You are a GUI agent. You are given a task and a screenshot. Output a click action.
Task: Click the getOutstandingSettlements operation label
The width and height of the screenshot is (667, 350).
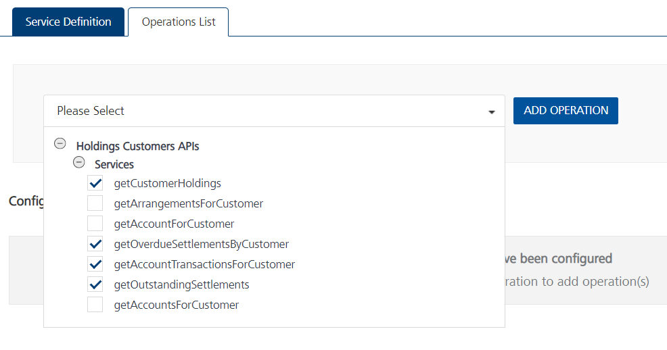pyautogui.click(x=181, y=284)
